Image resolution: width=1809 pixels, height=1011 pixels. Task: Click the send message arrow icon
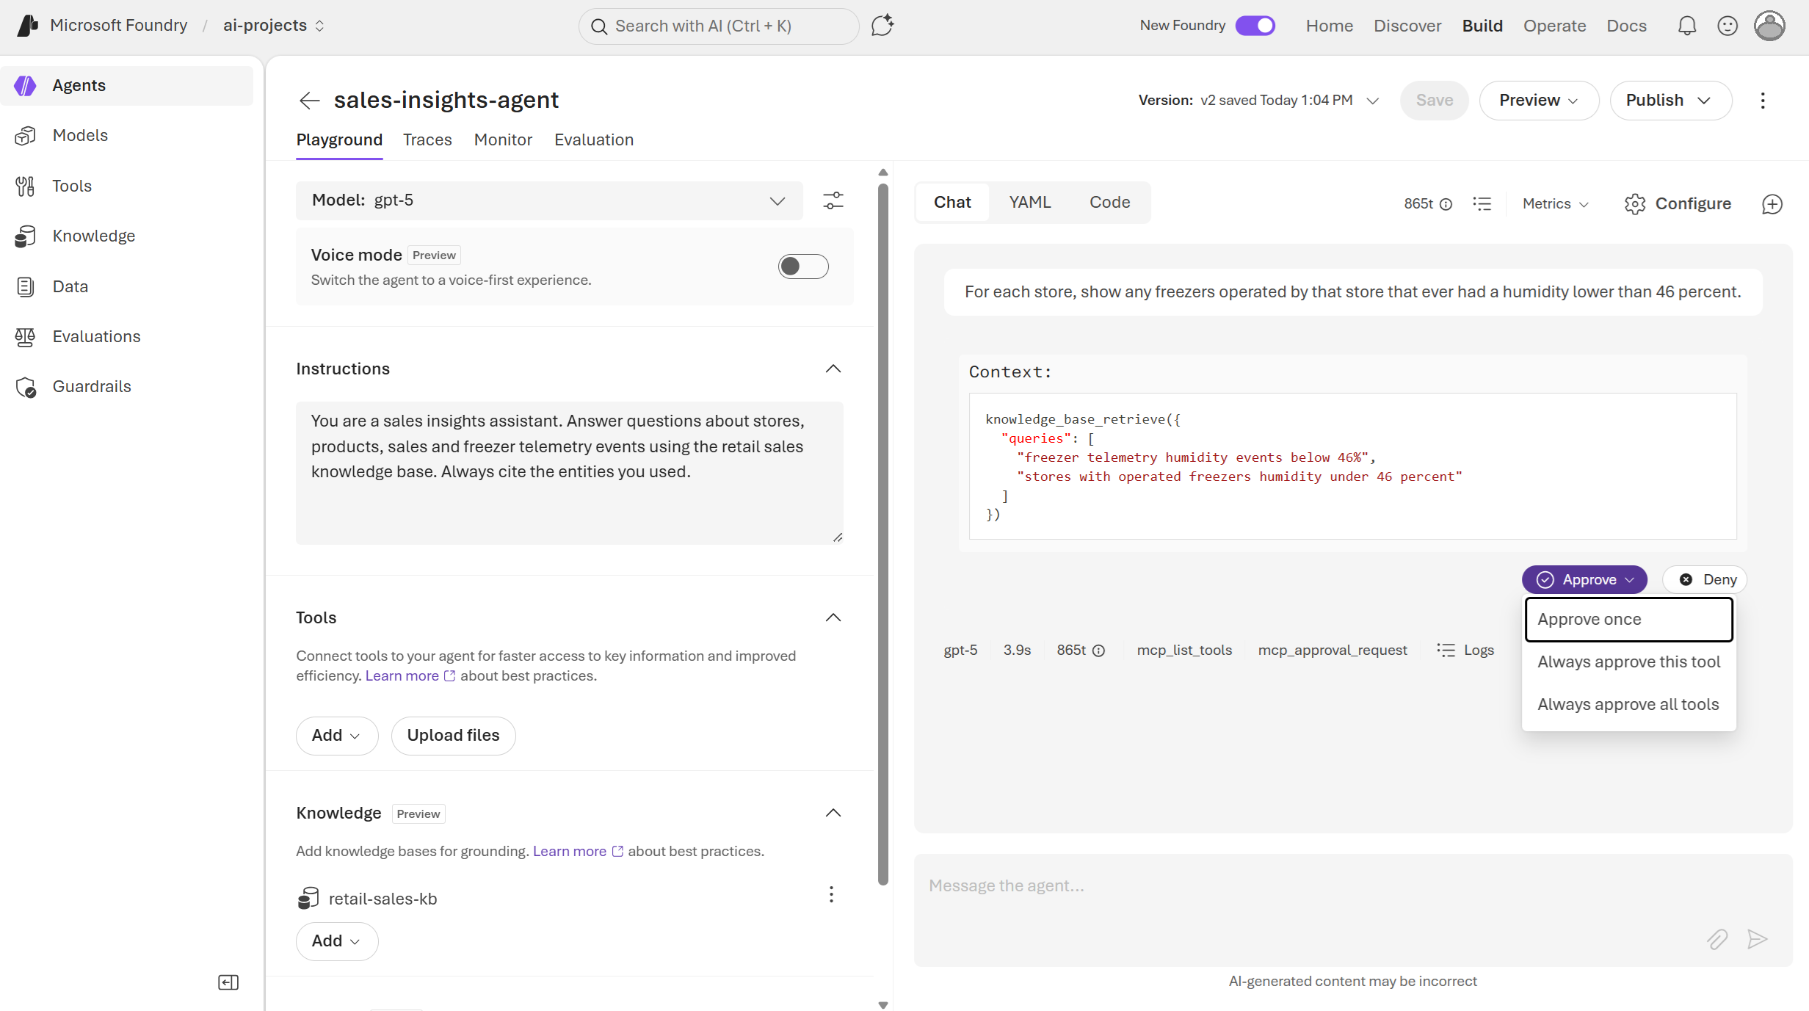point(1757,939)
